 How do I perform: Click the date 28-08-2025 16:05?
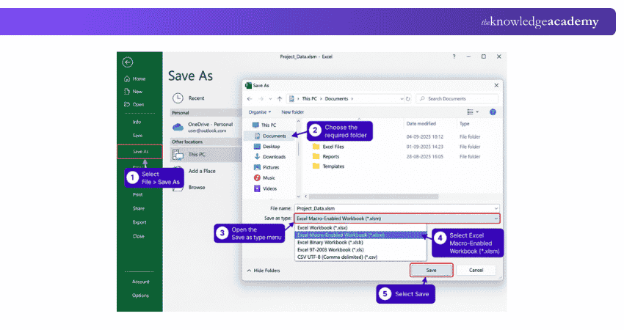[424, 157]
